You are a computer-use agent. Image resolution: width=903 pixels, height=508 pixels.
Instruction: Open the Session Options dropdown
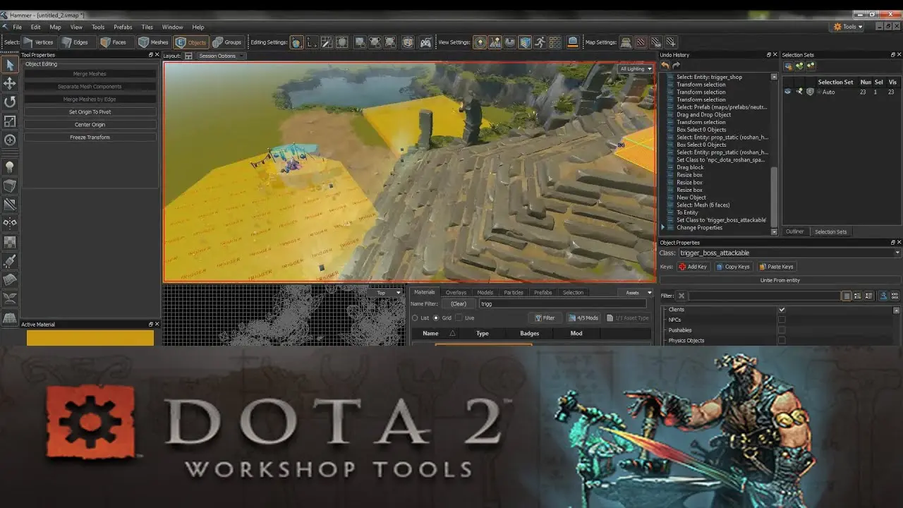(x=220, y=56)
